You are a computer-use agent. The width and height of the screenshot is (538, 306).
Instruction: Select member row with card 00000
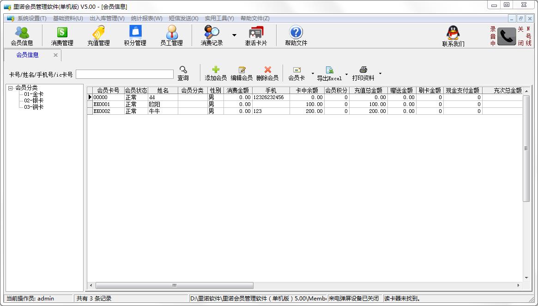pyautogui.click(x=305, y=98)
